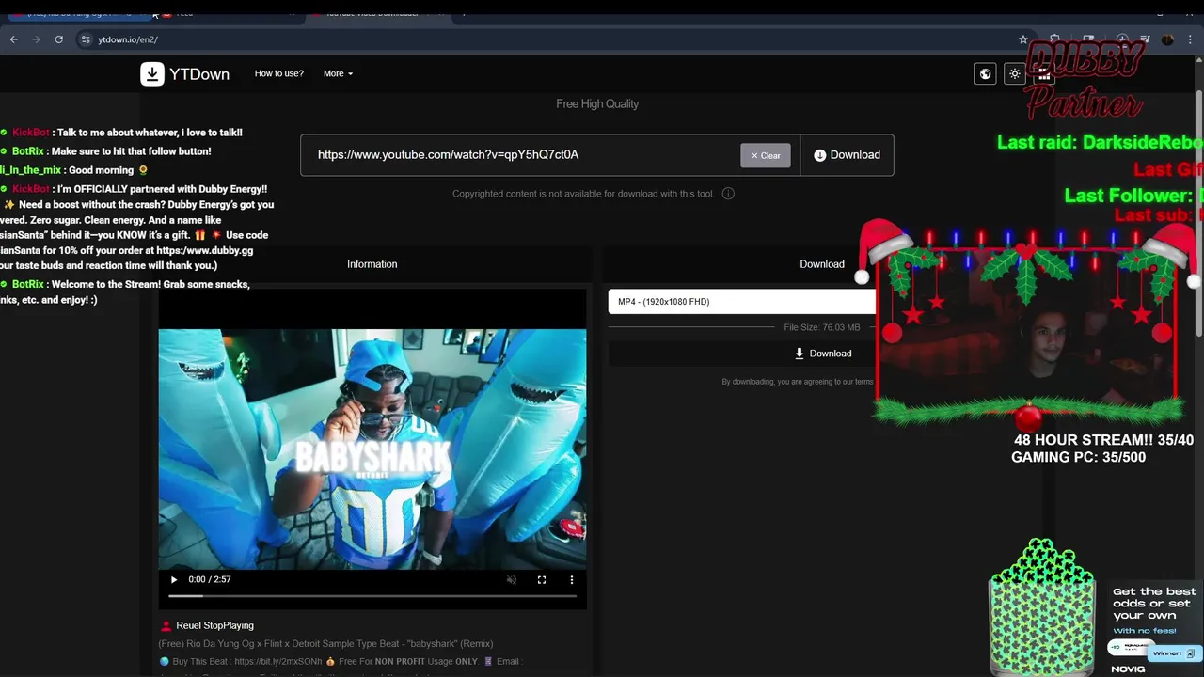Viewport: 1204px width, 677px height.
Task: Click the 0:00 / 2:57 time display
Action: coord(210,580)
